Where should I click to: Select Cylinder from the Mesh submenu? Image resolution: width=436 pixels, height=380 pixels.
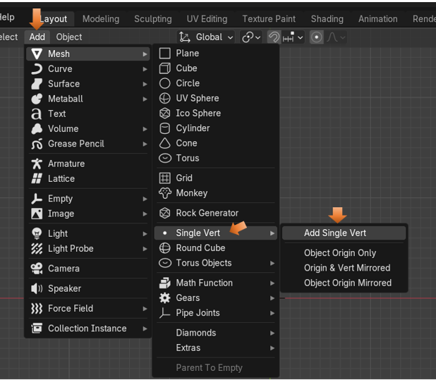[x=193, y=128]
